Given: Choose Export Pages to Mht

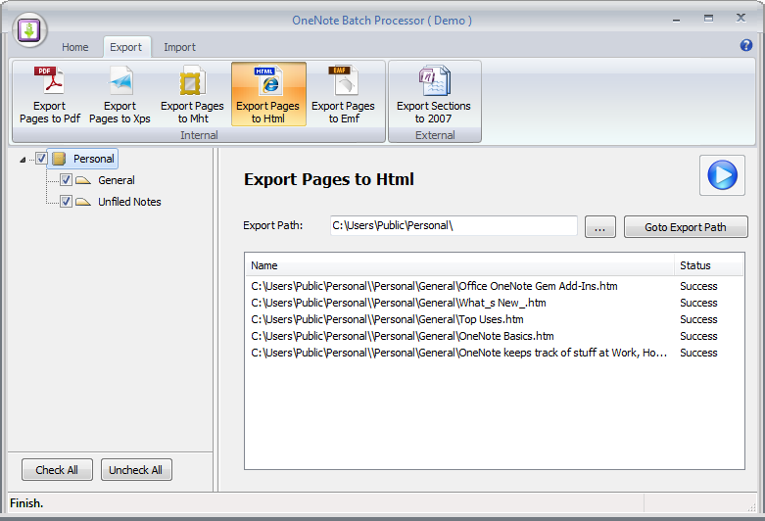Looking at the screenshot, I should (192, 94).
